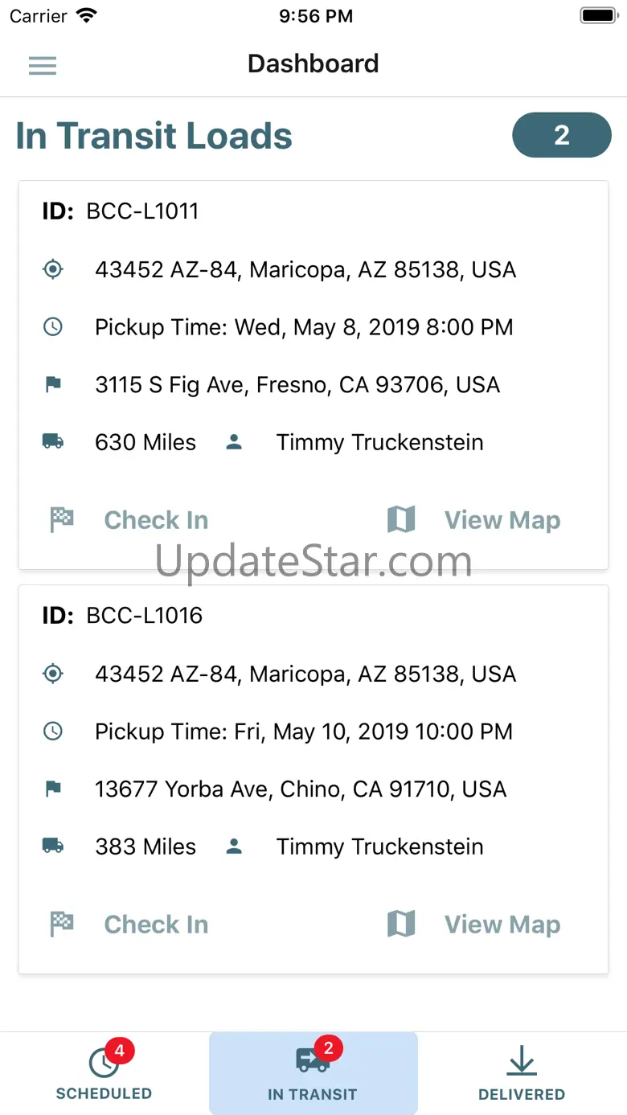The height and width of the screenshot is (1115, 627).
Task: Click the truck icon beside 383 Miles
Action: tap(53, 846)
